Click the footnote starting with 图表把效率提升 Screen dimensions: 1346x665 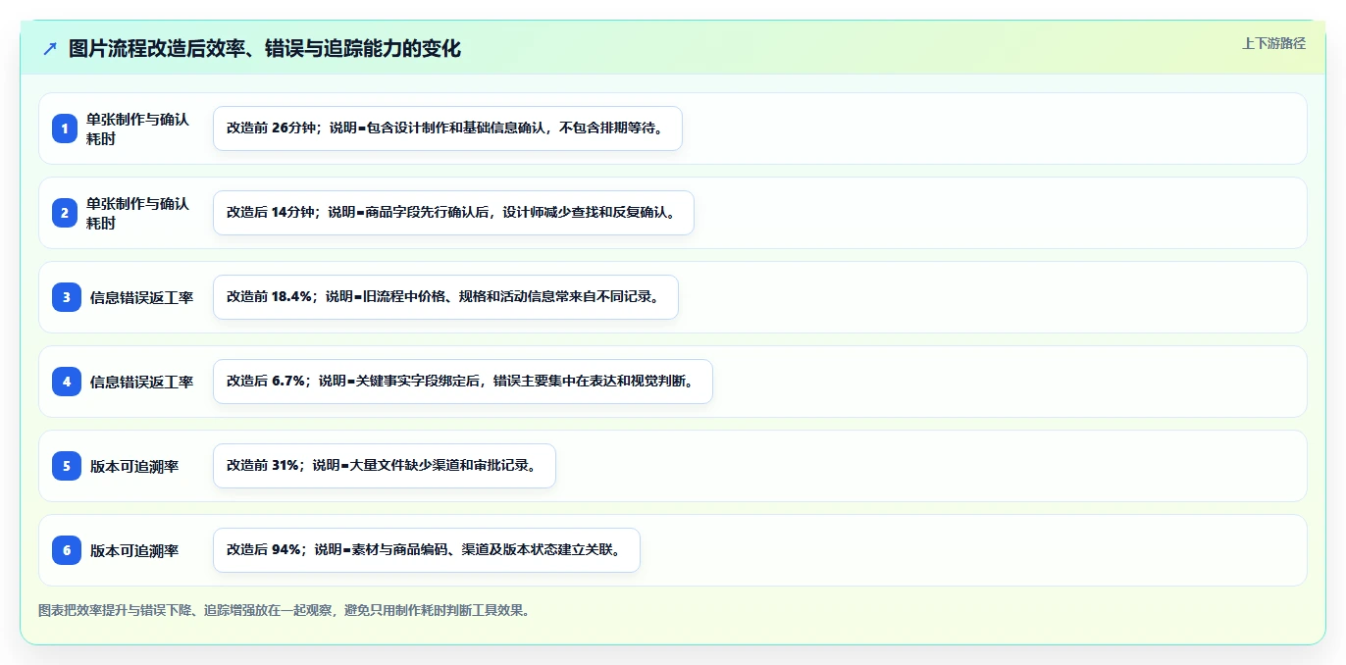pos(285,610)
